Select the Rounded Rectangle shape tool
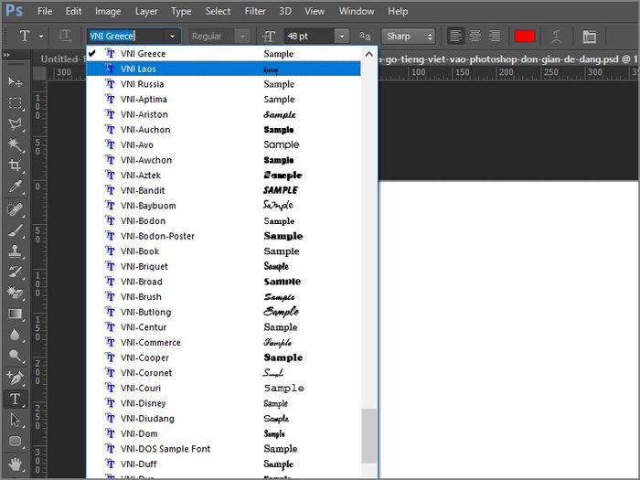640x480 pixels. (16, 442)
